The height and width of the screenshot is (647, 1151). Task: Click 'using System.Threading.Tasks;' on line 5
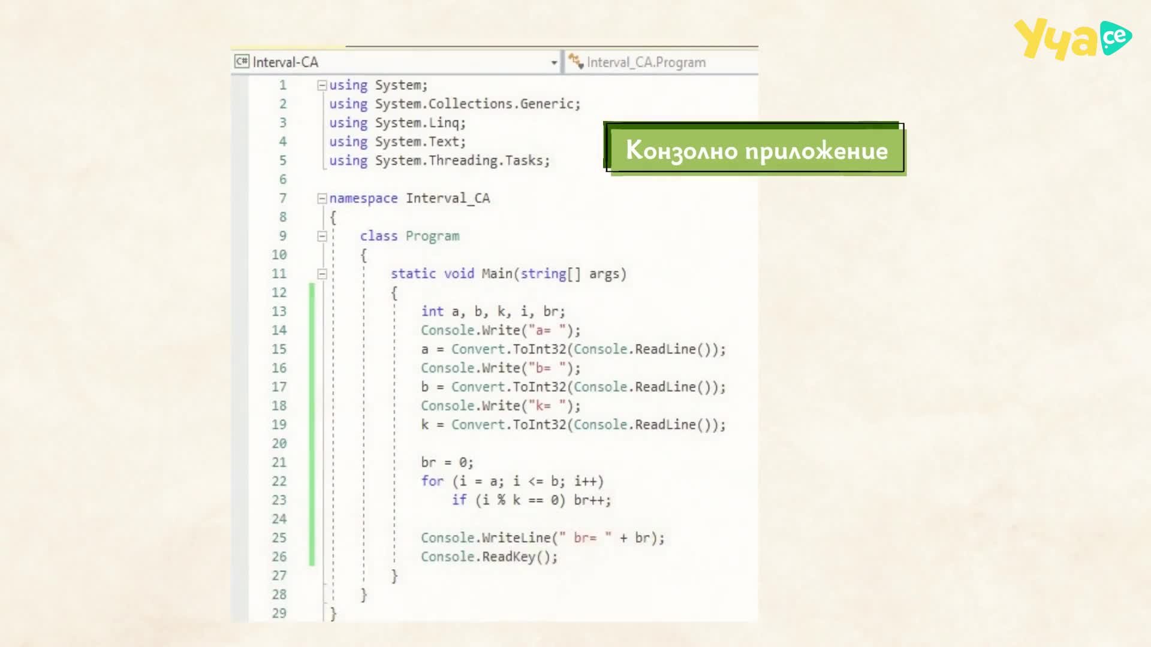(439, 161)
